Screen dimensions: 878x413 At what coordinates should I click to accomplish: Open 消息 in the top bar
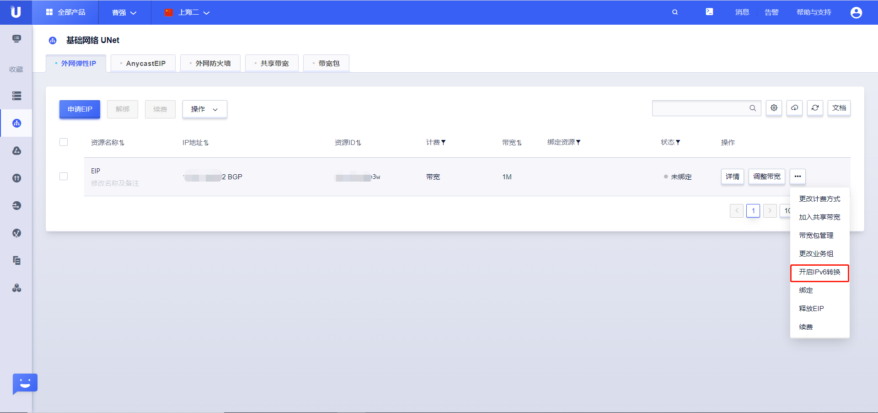(x=742, y=12)
